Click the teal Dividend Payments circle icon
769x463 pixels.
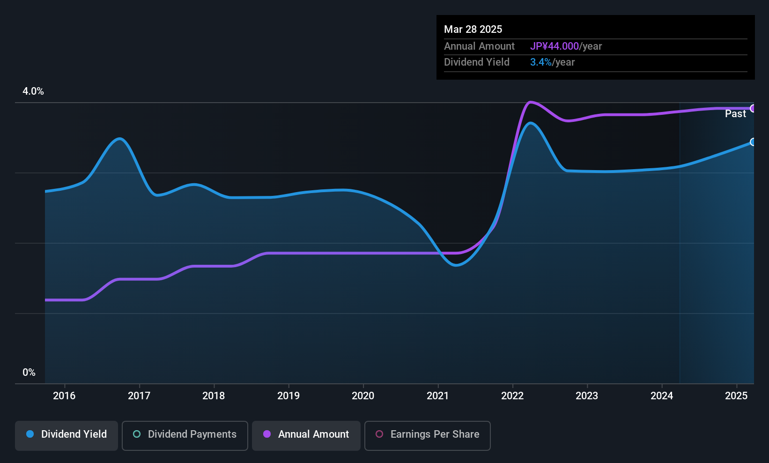point(137,434)
